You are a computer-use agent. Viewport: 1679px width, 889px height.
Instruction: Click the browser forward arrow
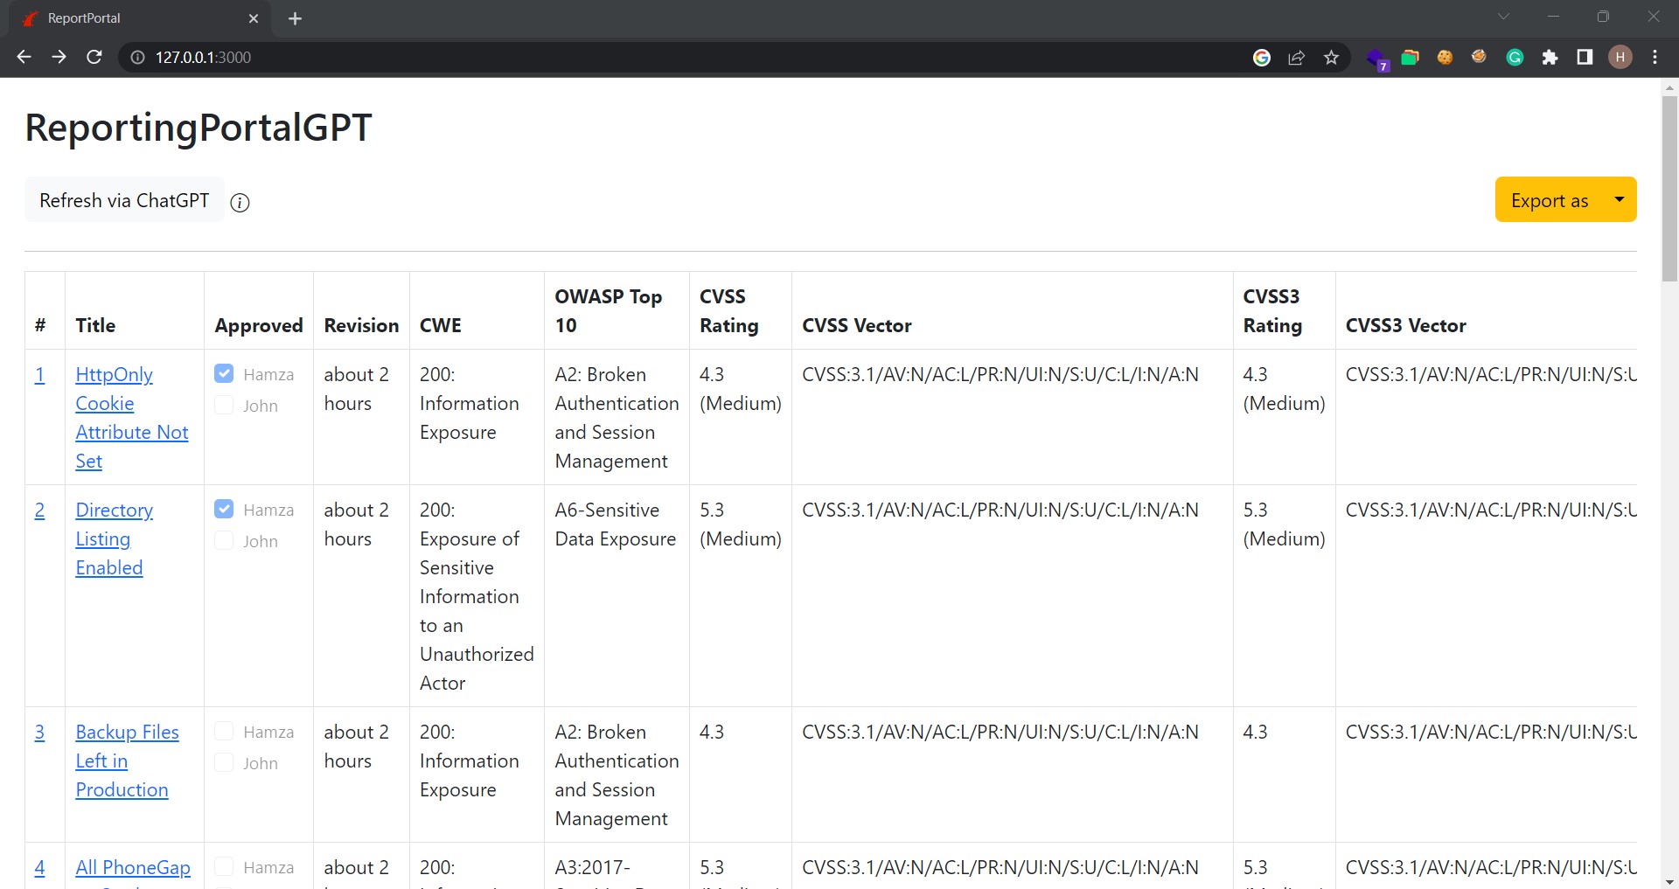59,57
